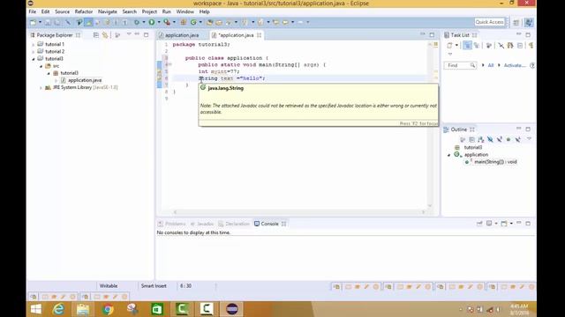Open the Debug configurations dropdown arrow
Image resolution: width=565 pixels, height=317 pixels.
pyautogui.click(x=143, y=22)
